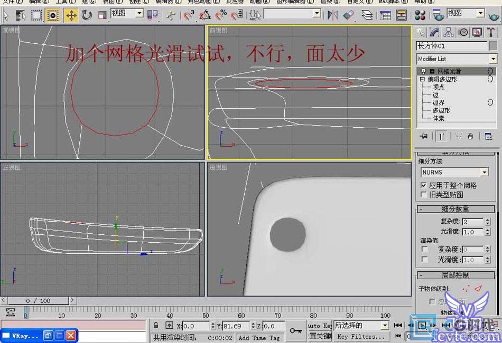Click the Use Pivot Point Center icon
Image resolution: width=502 pixels, height=343 pixels.
pos(152,15)
